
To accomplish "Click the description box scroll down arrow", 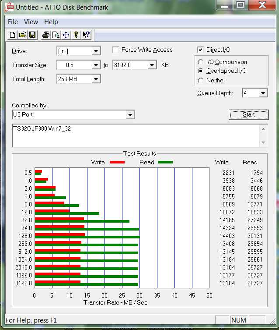I will click(263, 142).
